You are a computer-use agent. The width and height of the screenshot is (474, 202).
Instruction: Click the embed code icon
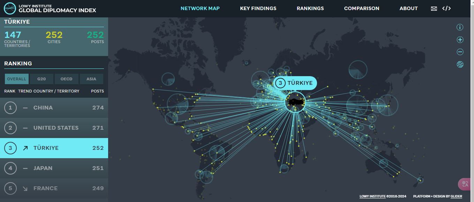click(446, 8)
